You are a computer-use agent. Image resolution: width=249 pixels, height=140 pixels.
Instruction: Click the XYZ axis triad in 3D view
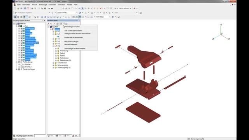coord(221,32)
